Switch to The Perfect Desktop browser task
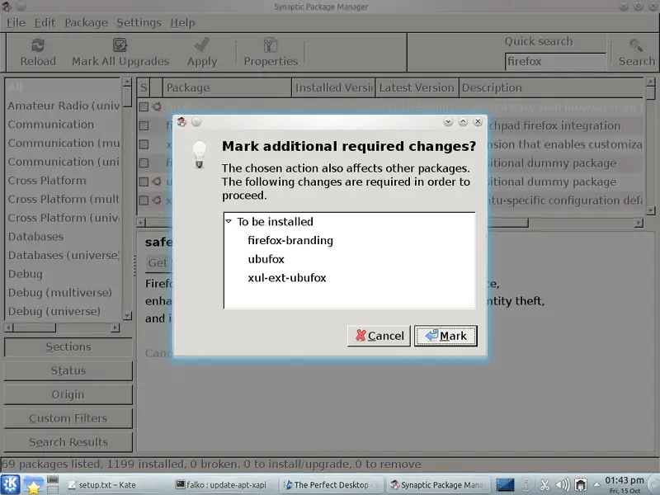 point(331,485)
